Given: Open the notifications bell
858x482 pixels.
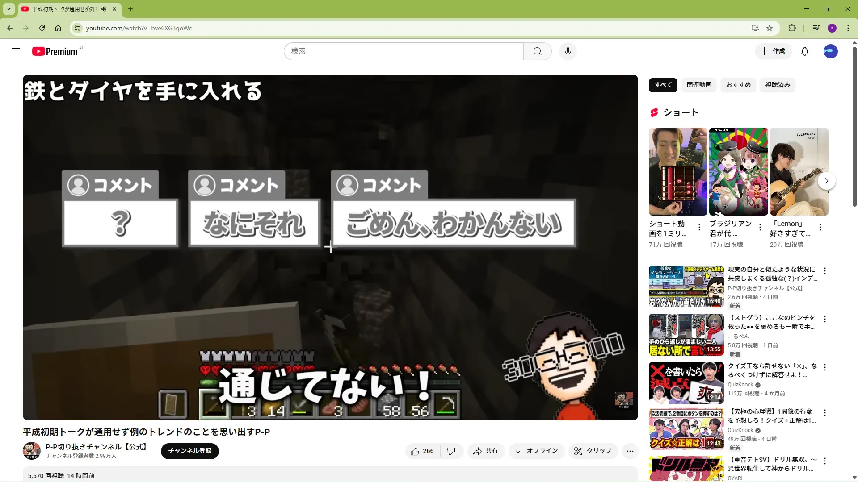Looking at the screenshot, I should pyautogui.click(x=804, y=51).
